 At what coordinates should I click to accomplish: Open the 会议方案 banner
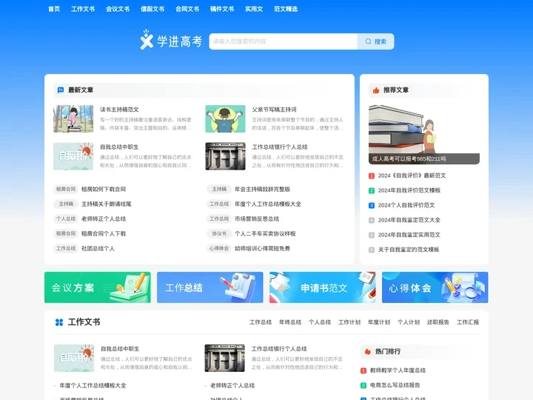click(98, 287)
